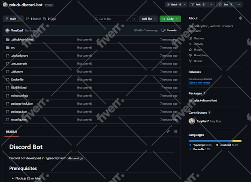
Task: Open the .env.example file
Action: click(19, 64)
